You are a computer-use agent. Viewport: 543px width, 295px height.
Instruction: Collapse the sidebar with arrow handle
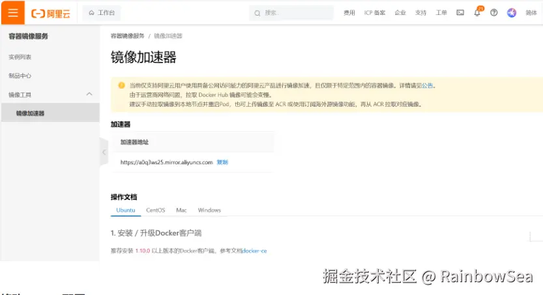[104, 152]
